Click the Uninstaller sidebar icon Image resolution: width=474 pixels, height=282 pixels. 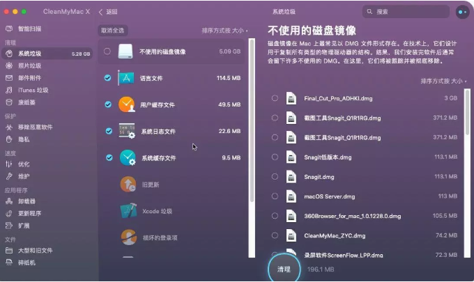pyautogui.click(x=9, y=201)
